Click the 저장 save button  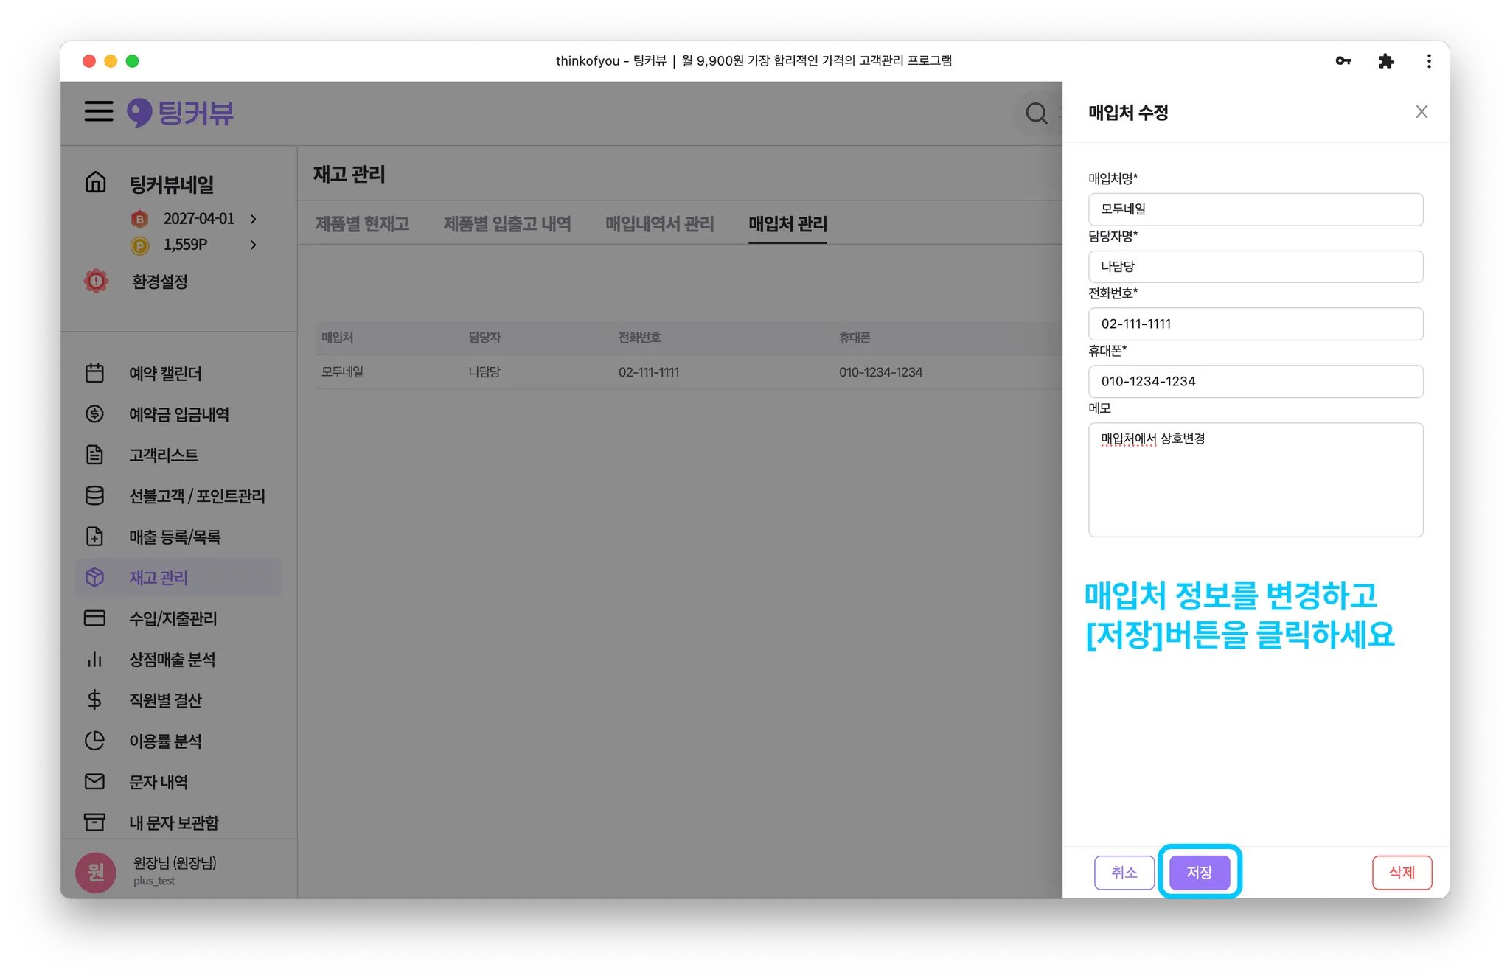1199,872
